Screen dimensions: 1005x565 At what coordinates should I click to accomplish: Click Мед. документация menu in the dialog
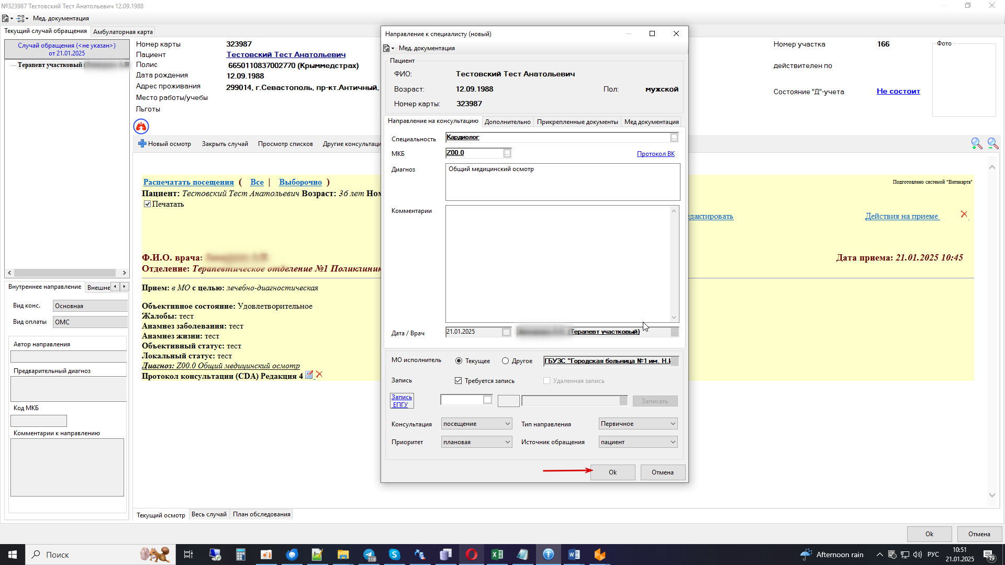click(427, 48)
